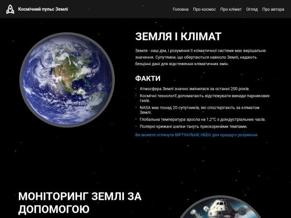Viewport: 291px width, 218px height.
Task: Click the ЗЕМЛЯ І КЛІМАТ heading
Action: pos(178,37)
